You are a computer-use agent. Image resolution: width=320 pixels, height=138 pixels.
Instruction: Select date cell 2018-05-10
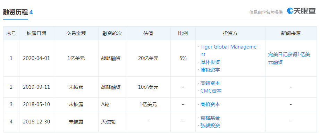click(x=36, y=104)
